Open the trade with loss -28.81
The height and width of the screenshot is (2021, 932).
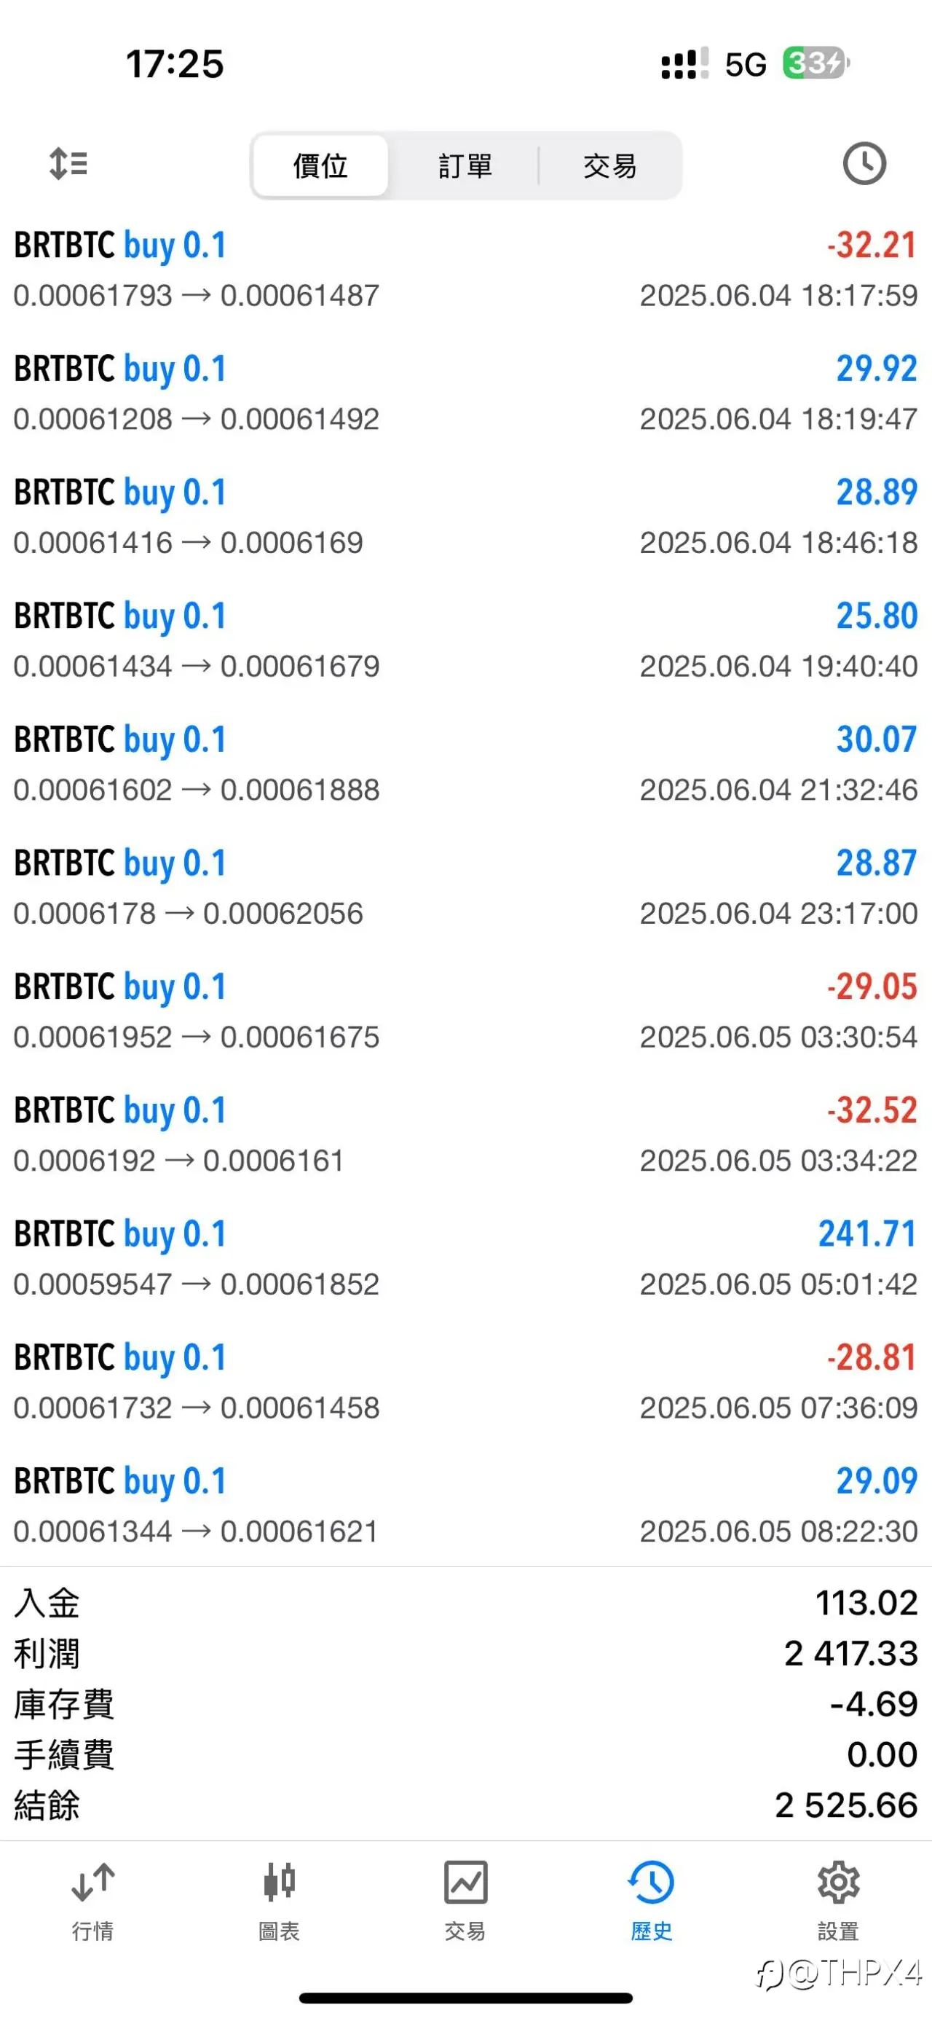click(x=465, y=1381)
